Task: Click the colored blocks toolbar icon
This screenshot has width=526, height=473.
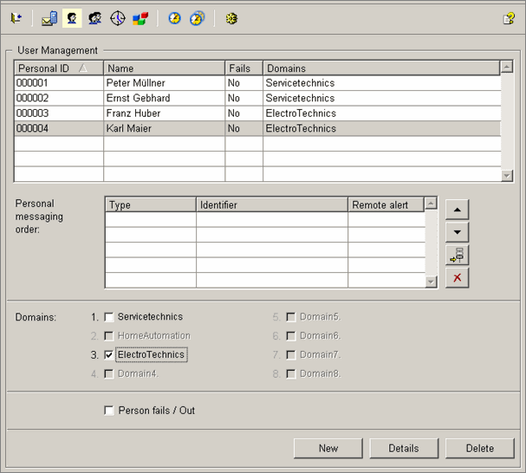Action: click(x=140, y=18)
